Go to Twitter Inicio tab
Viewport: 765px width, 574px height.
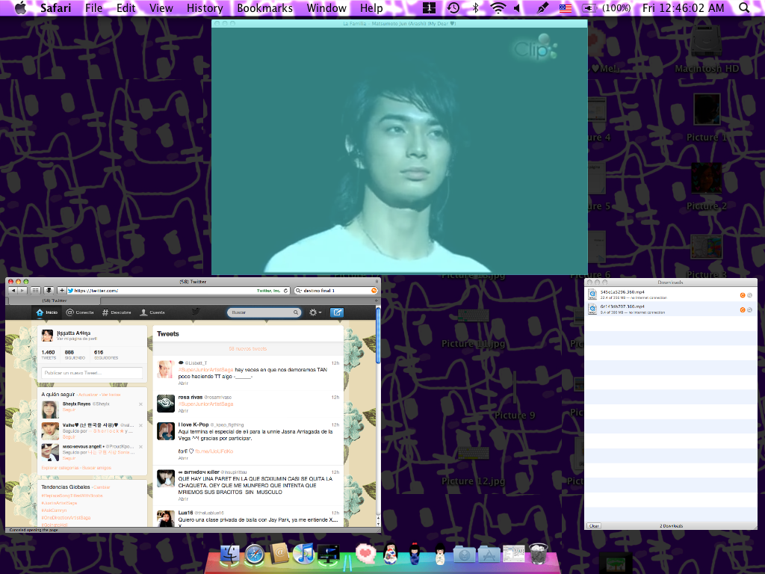pos(47,312)
